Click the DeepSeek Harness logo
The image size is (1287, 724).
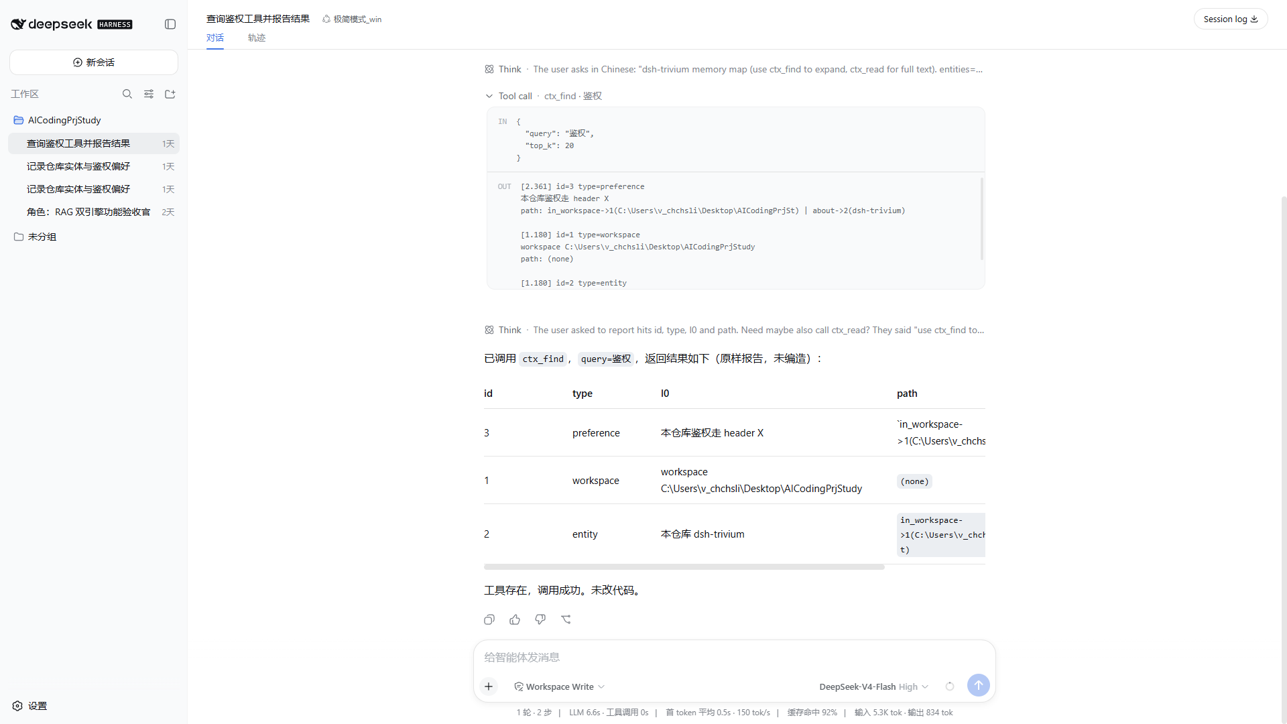[72, 24]
